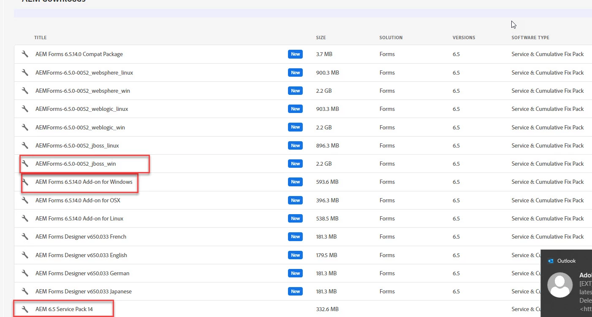
Task: Open AEMForms-6.5.0-0052_jboss_win download
Action: pyautogui.click(x=76, y=164)
